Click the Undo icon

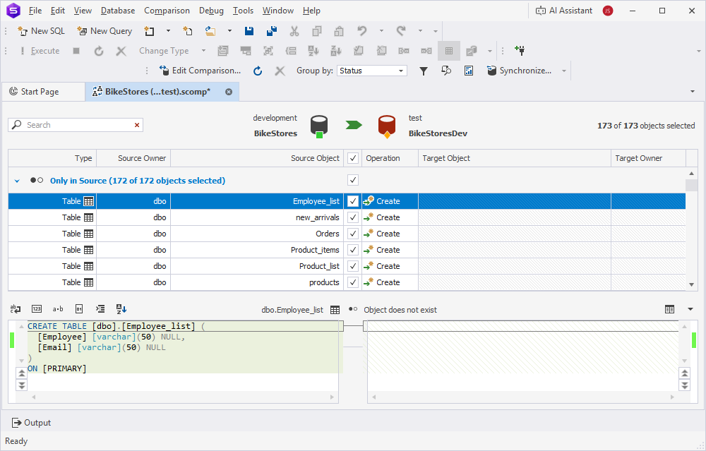[361, 30]
